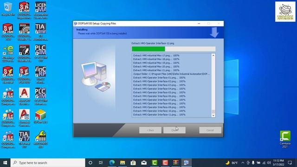Click the Close button in setup
297x167 pixels.
(174, 130)
